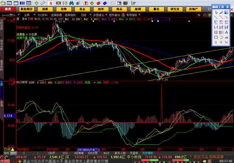Switch to the 指数 tab
The image size is (234, 163).
pyautogui.click(x=64, y=9)
